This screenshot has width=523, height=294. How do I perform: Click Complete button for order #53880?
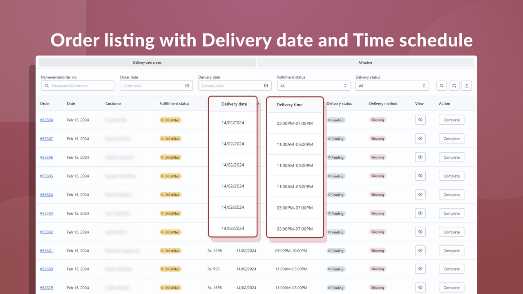(x=451, y=269)
